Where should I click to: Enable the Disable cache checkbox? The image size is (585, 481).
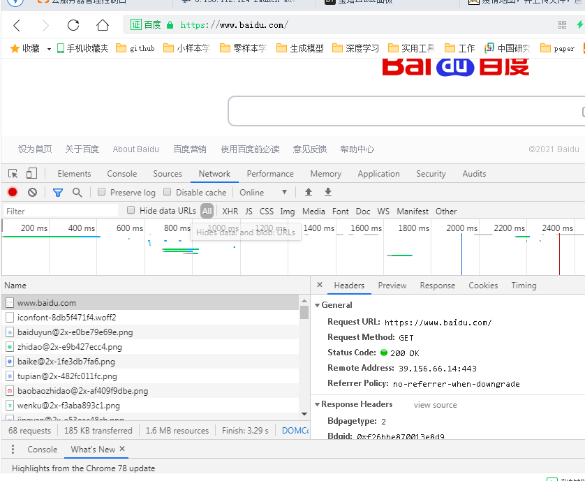pyautogui.click(x=167, y=192)
